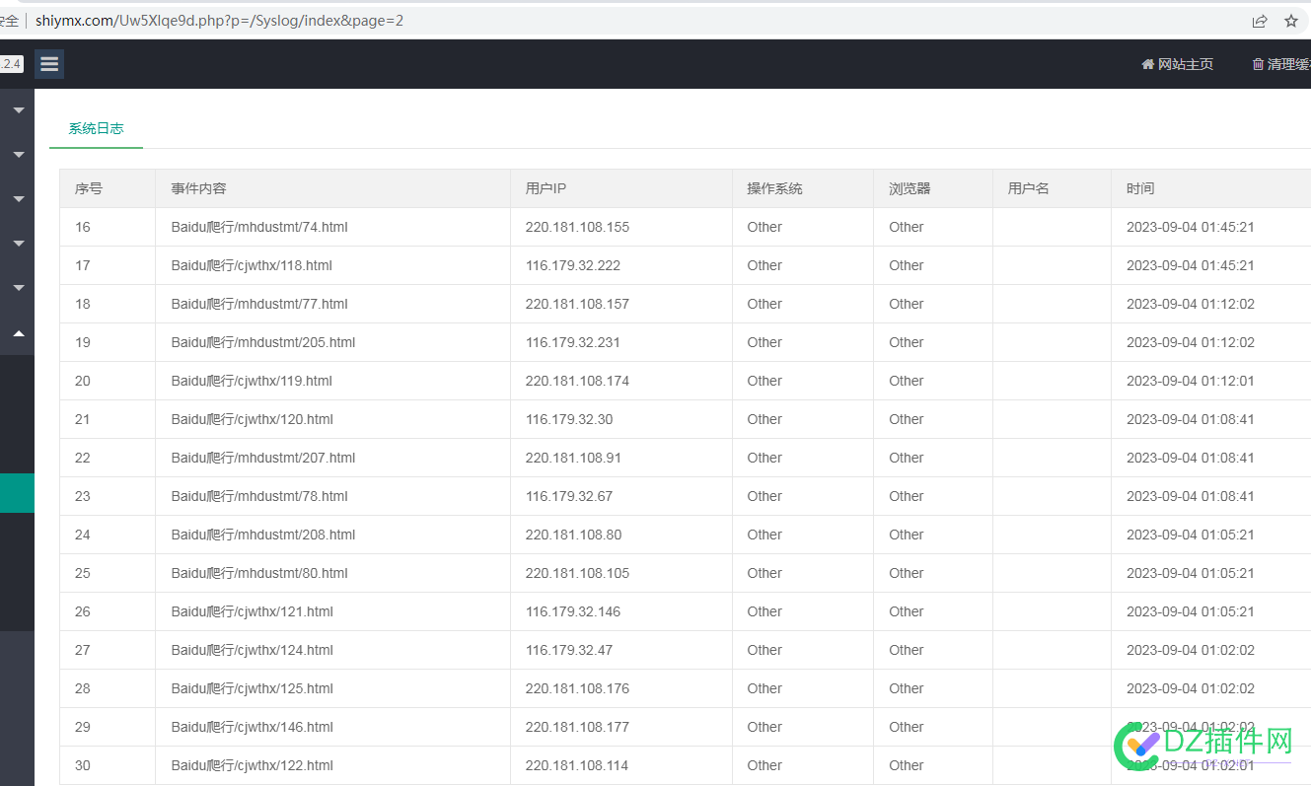Select event Baidu爬行/cjwthx/146.html
Viewport: 1311px width, 786px height.
(x=252, y=727)
